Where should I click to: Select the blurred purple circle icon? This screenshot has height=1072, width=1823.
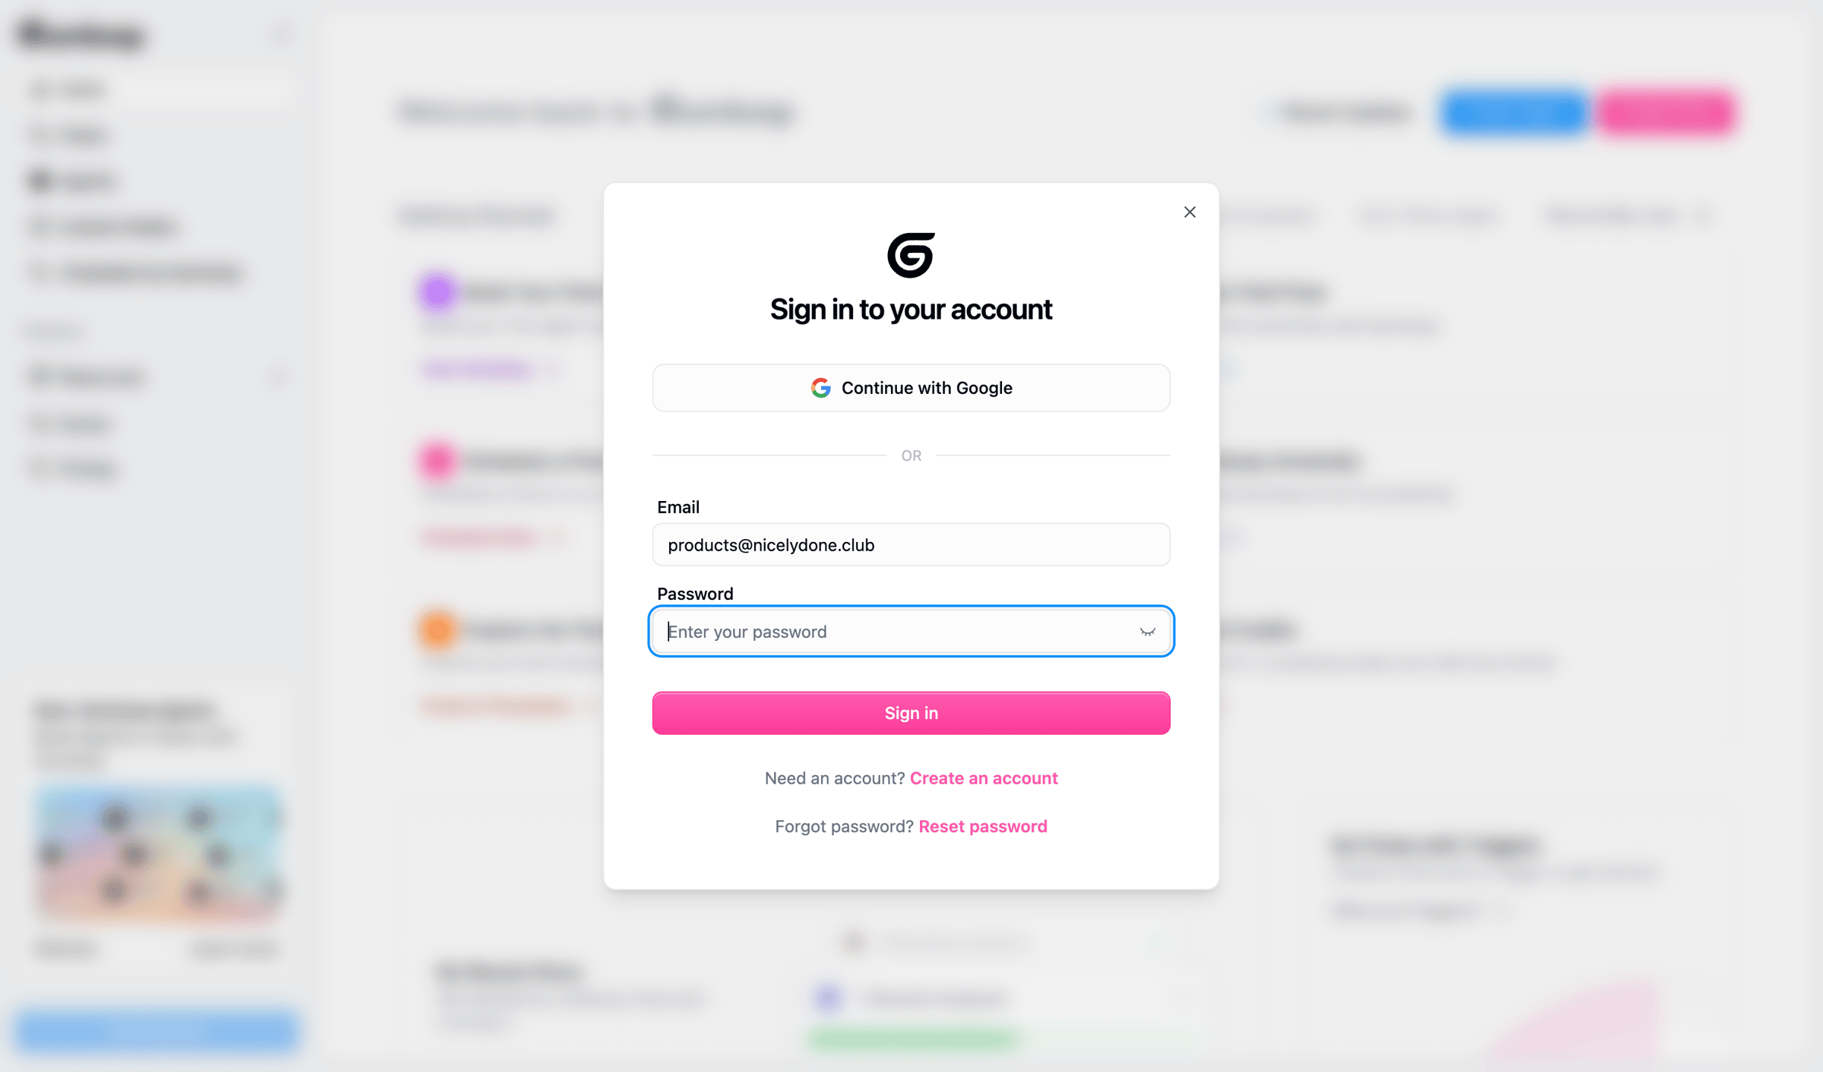[x=437, y=292]
